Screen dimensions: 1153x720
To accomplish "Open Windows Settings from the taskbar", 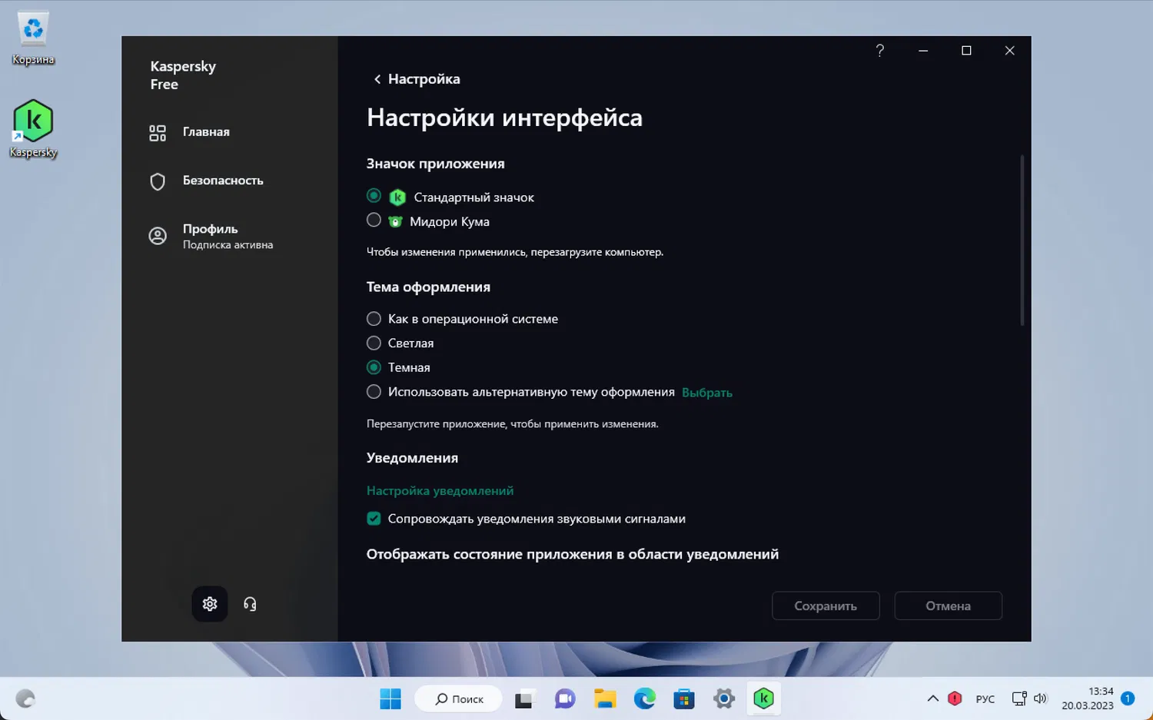I will point(724,698).
